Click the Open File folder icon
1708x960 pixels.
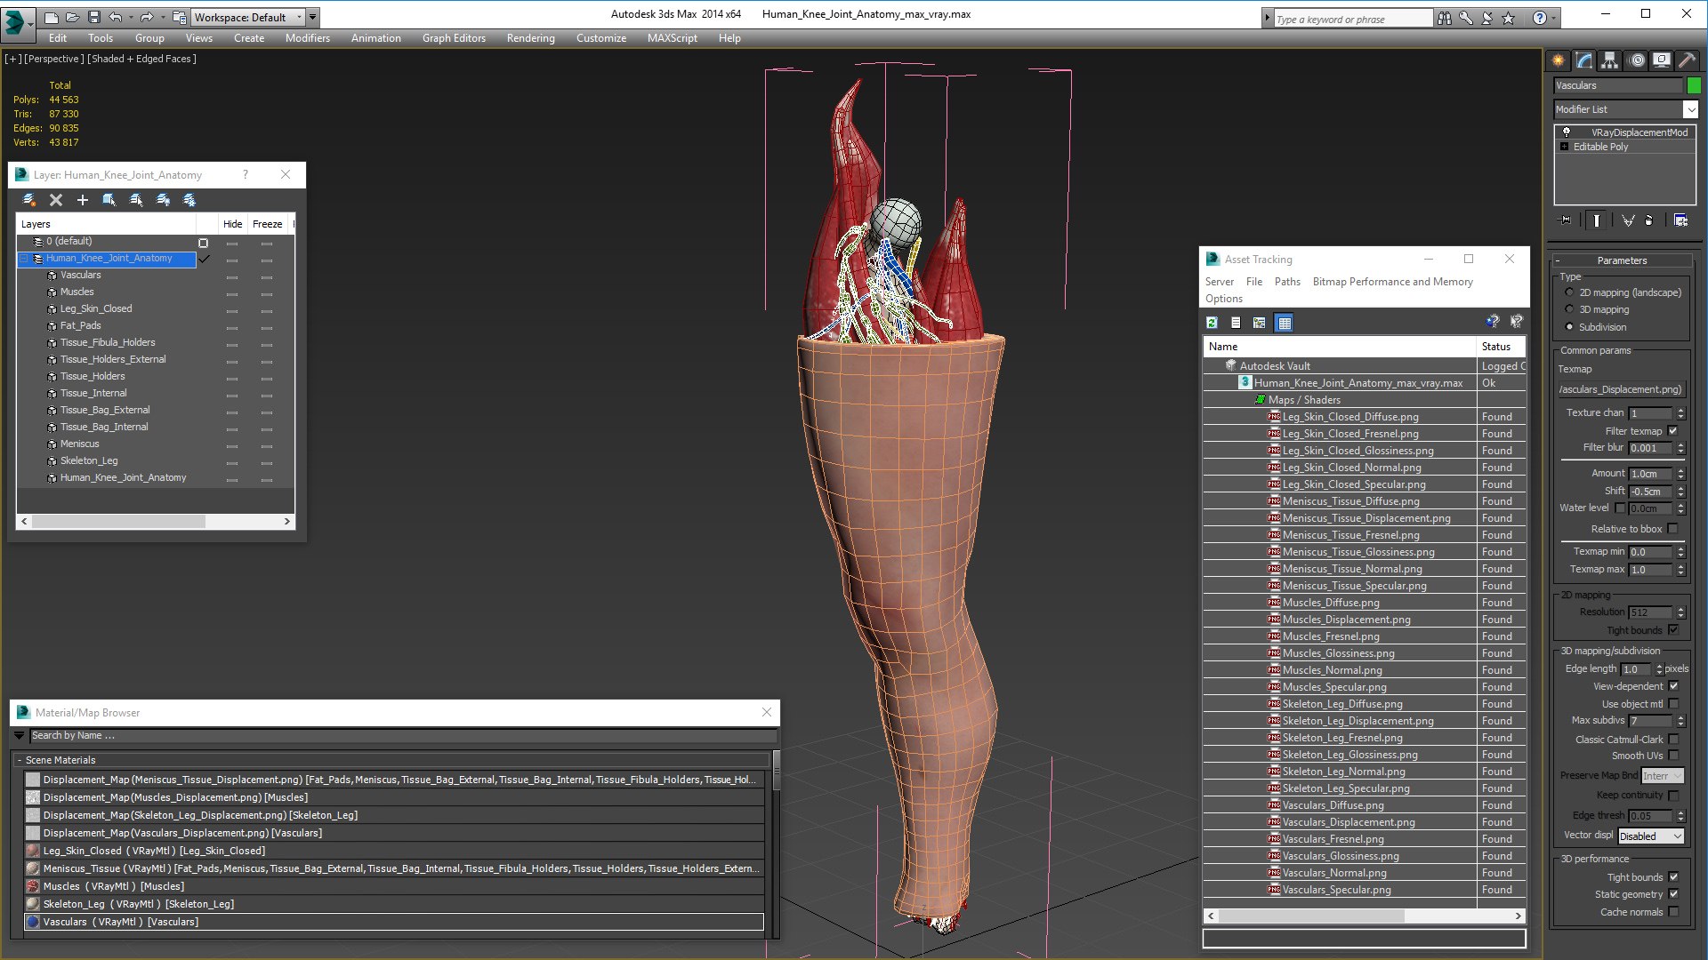pyautogui.click(x=73, y=17)
